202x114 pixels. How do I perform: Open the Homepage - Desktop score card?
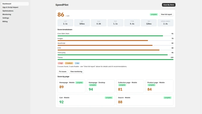point(101,86)
